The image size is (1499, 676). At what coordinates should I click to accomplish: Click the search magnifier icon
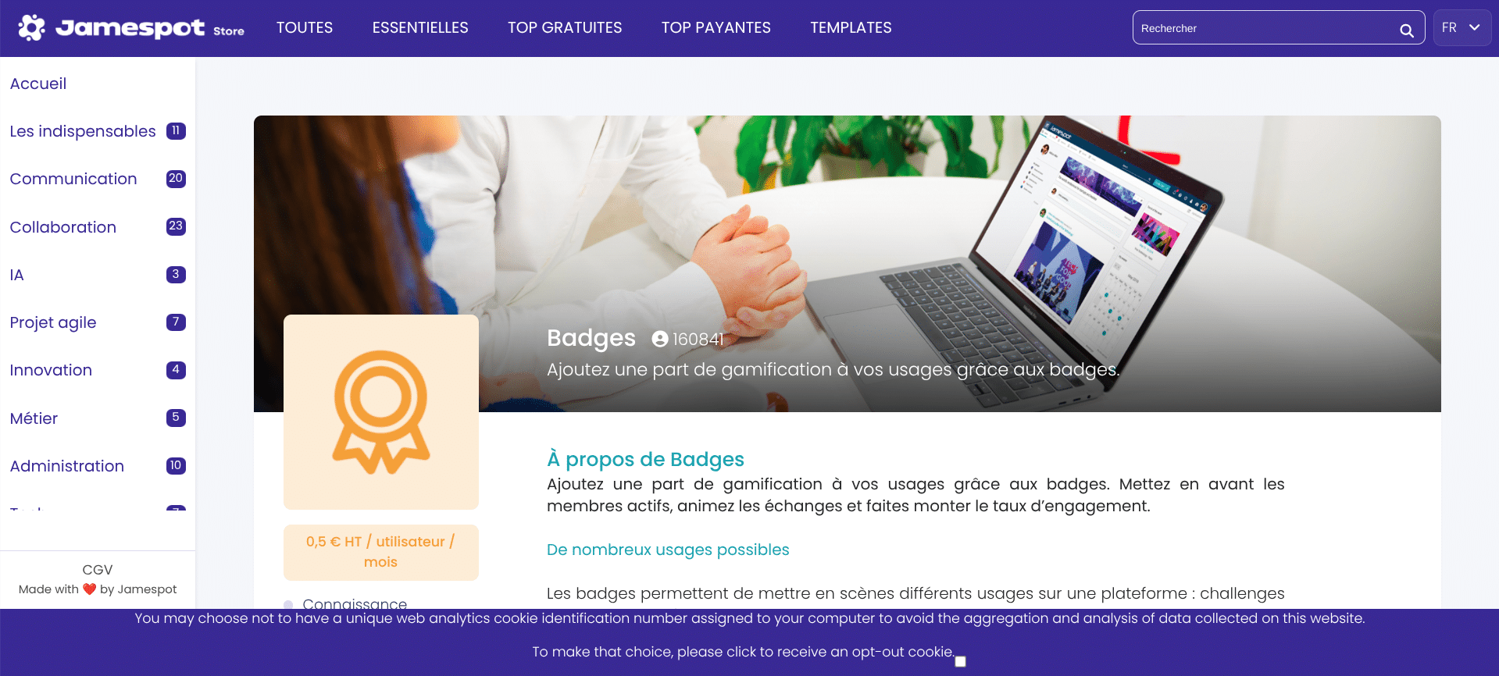pyautogui.click(x=1406, y=30)
